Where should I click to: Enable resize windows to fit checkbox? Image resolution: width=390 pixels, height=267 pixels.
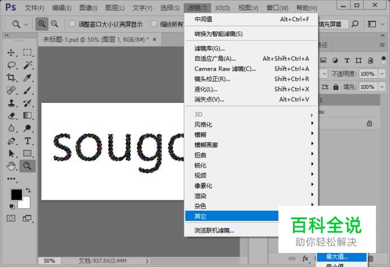[72, 24]
